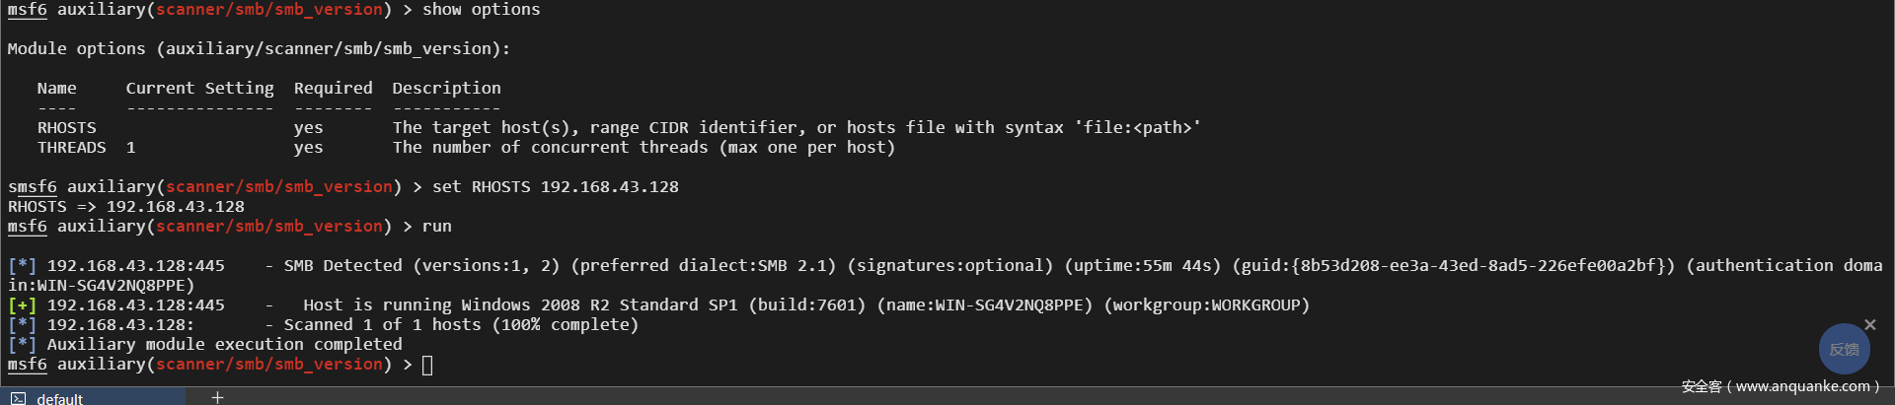Click the 'show options' command text
Viewport: 1895px width, 405px height.
(x=481, y=10)
